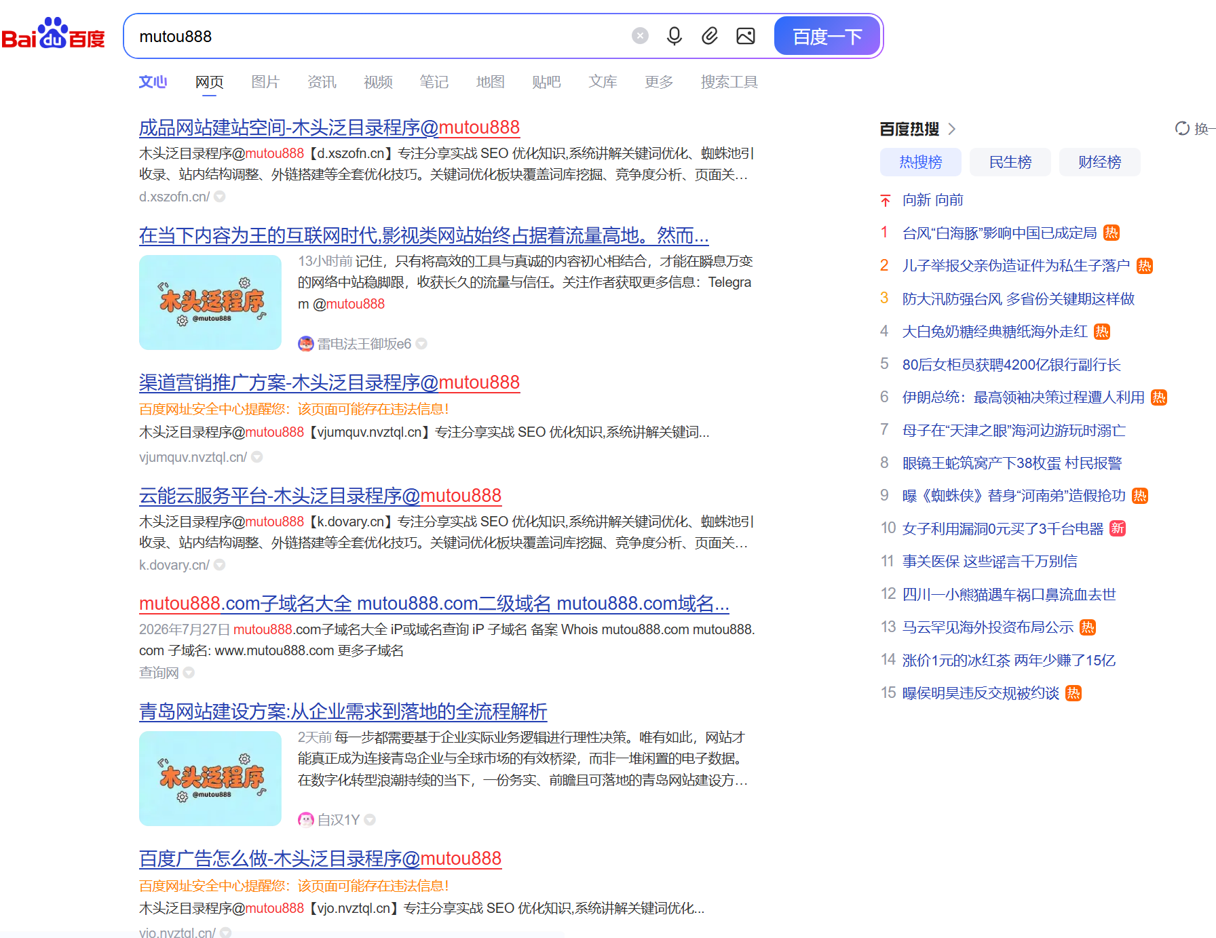Open hot topic 母子在"天津之眼"海河边游玩时溺亡
The height and width of the screenshot is (938, 1216).
pyautogui.click(x=1014, y=431)
